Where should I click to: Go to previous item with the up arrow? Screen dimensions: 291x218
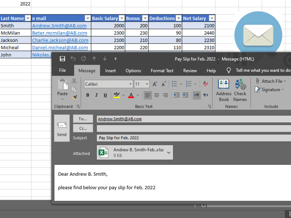[x=94, y=59]
